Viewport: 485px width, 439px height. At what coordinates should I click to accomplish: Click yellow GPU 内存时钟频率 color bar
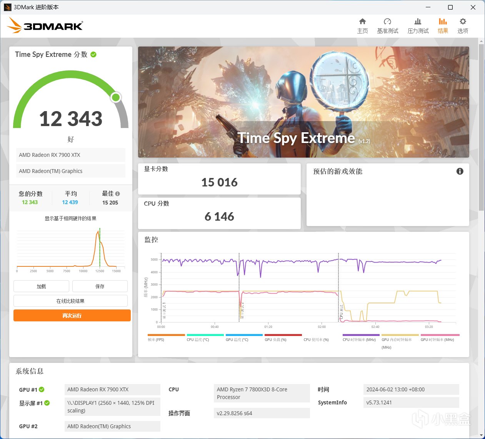400,335
